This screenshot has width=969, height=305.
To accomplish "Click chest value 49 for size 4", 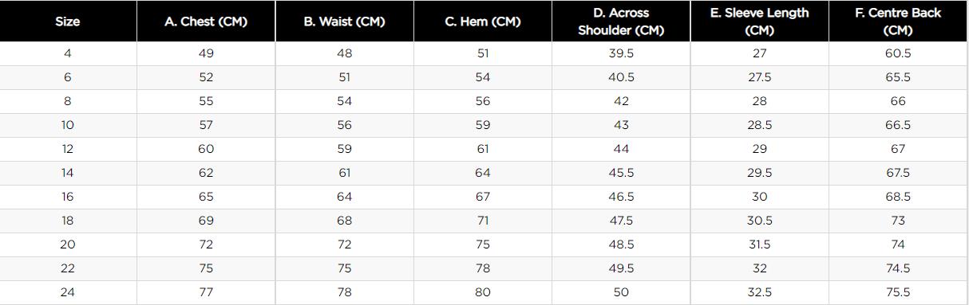I will pyautogui.click(x=206, y=53).
